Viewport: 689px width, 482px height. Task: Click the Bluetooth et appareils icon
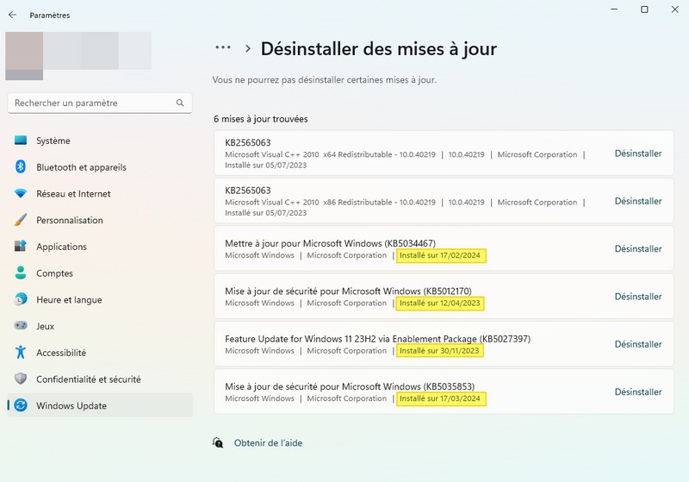(x=21, y=167)
